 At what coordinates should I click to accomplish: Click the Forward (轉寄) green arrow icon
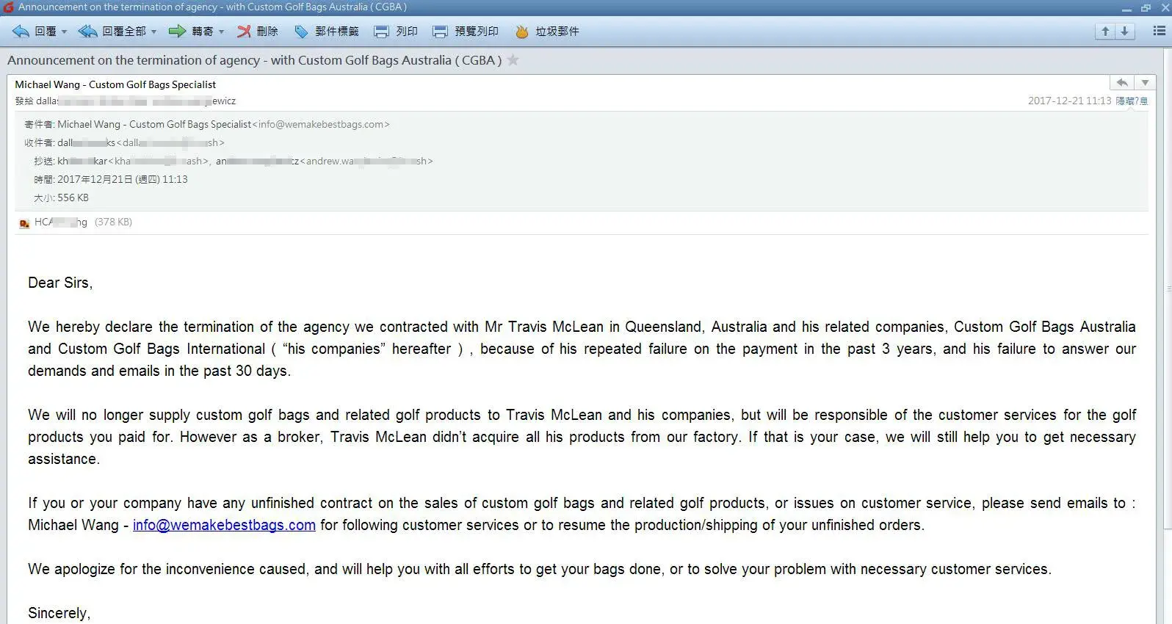pos(177,32)
